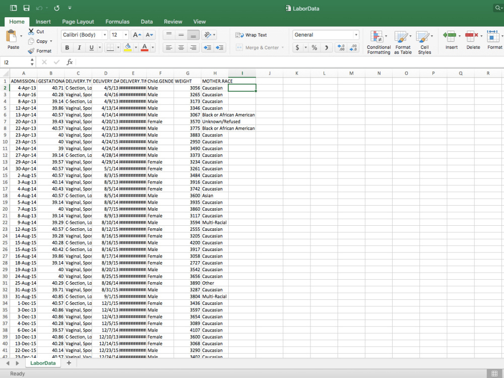This screenshot has width=504, height=378.
Task: Open the workbook layout icon in title bar
Action: [13, 8]
